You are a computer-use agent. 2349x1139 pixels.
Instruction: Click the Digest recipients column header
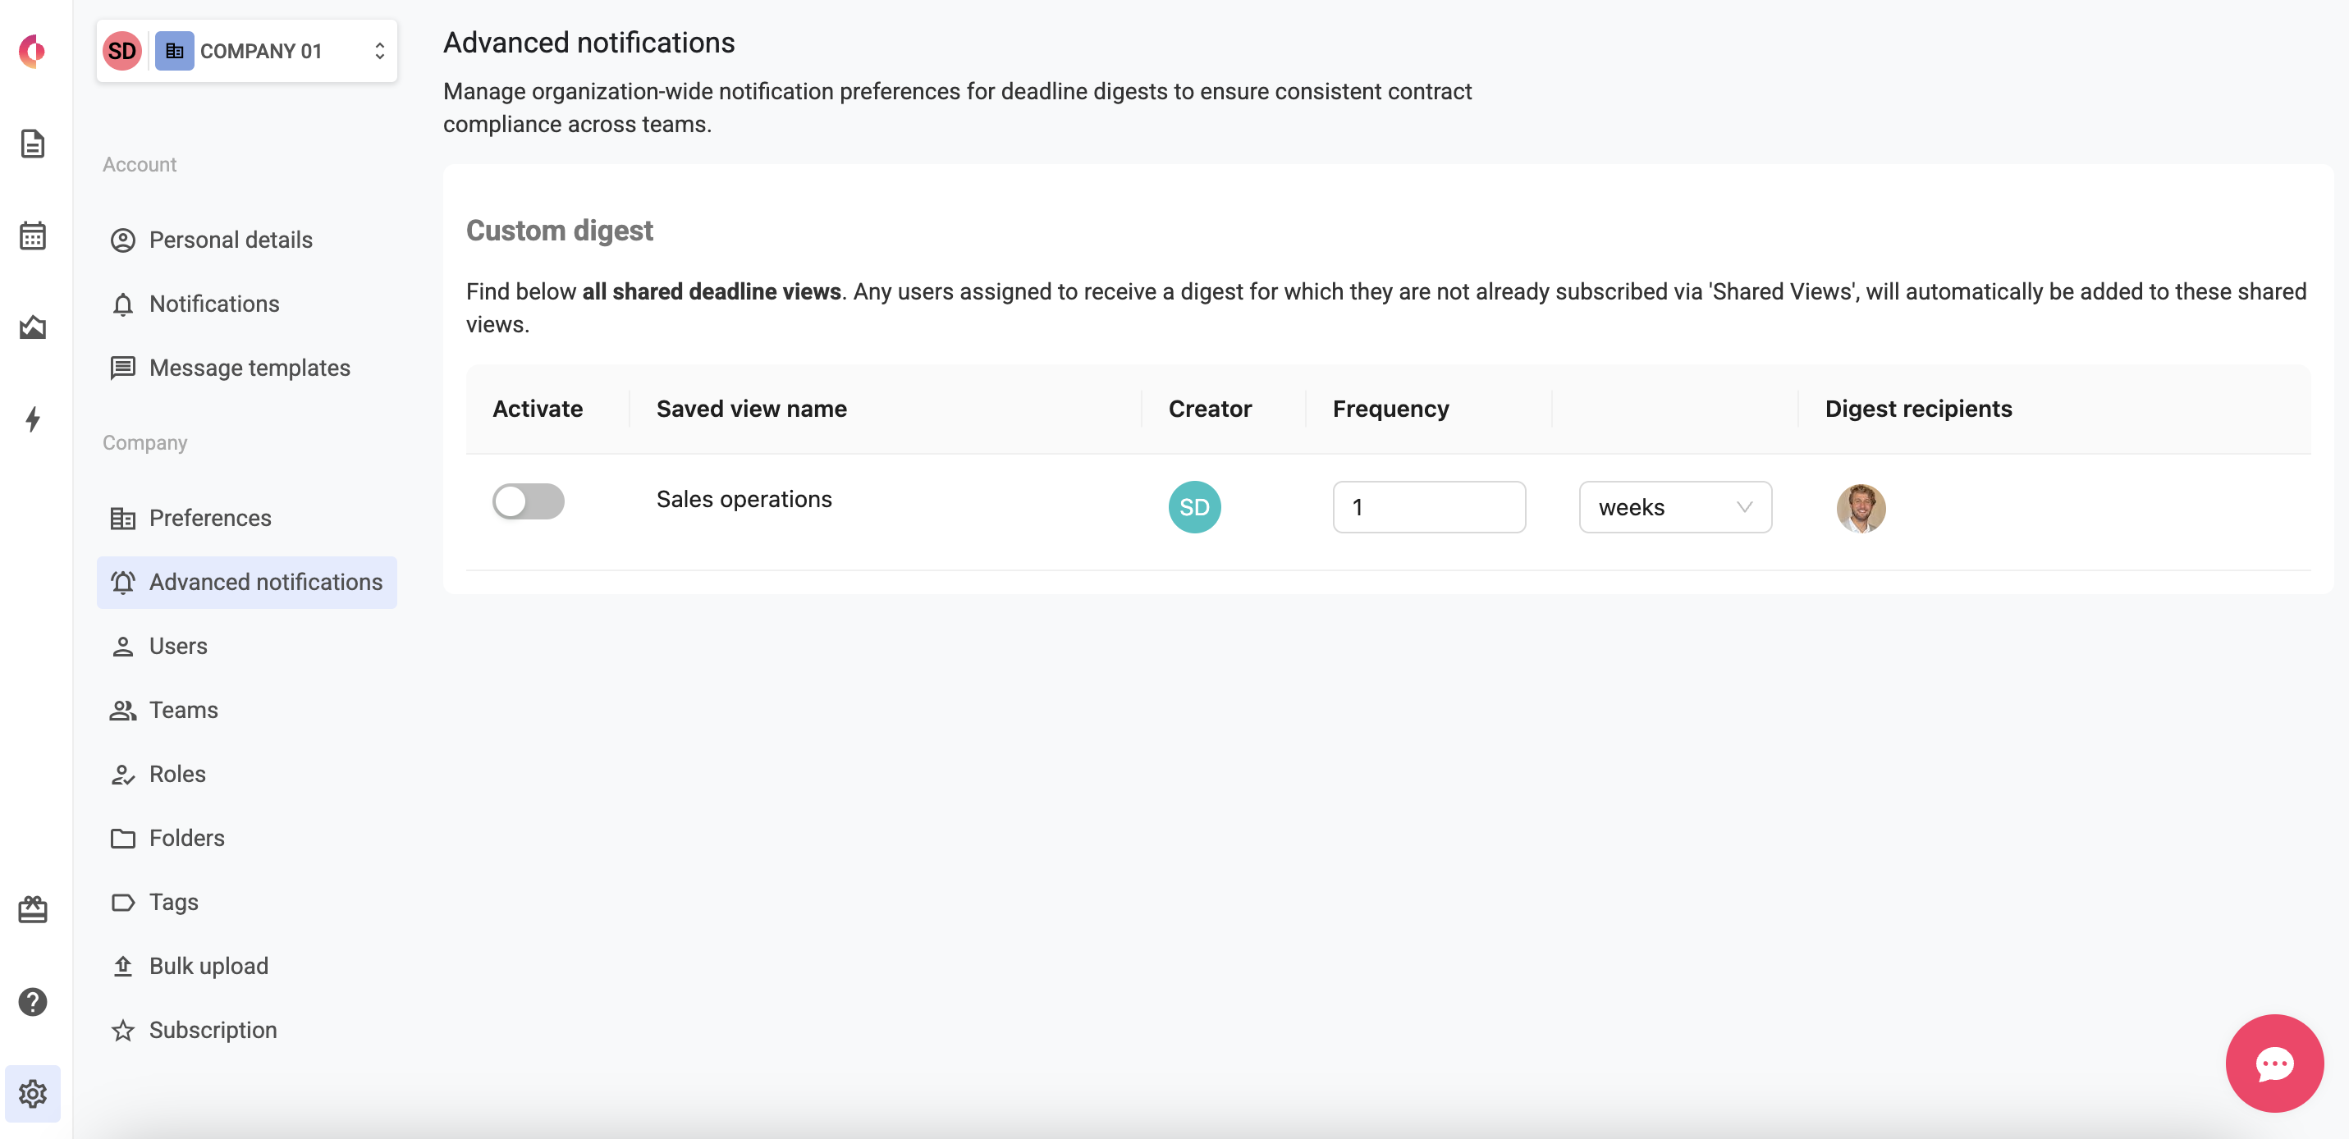(1917, 409)
